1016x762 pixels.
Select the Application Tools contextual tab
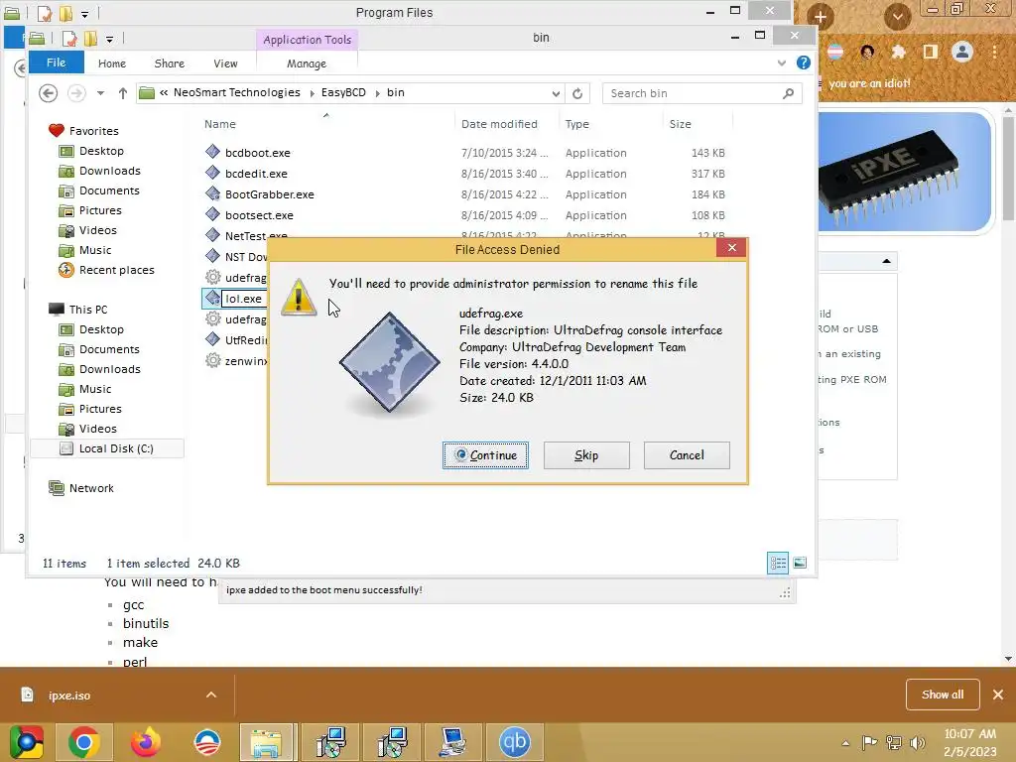308,40
